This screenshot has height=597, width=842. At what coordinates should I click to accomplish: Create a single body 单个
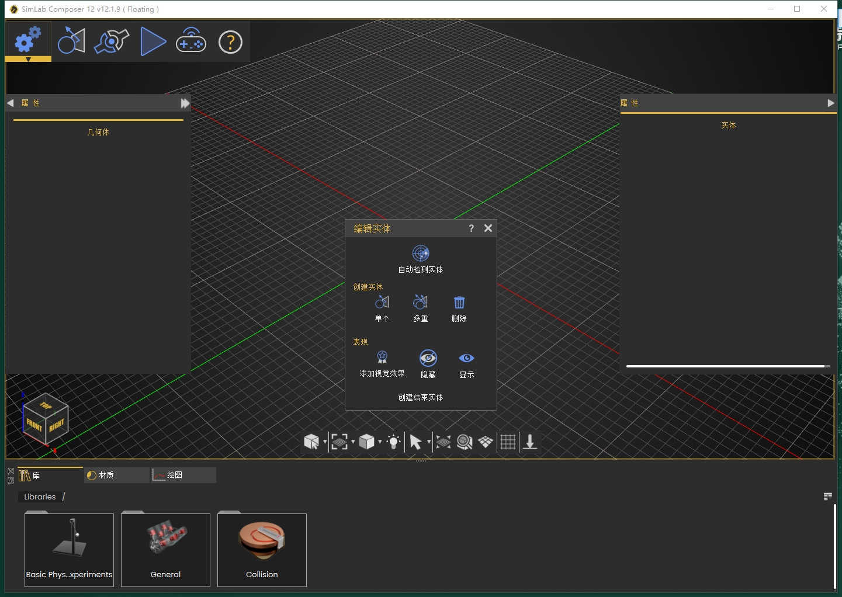382,309
